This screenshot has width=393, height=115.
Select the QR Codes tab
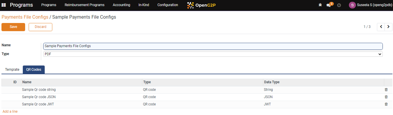34,70
